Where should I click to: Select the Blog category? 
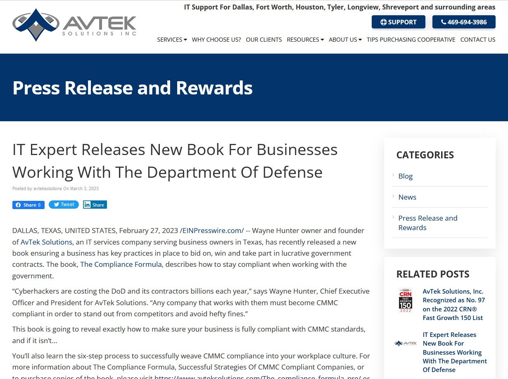click(x=405, y=176)
